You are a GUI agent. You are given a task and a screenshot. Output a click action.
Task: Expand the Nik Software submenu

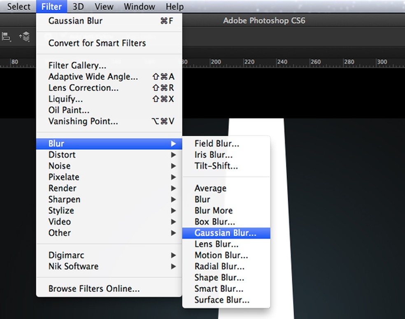109,266
